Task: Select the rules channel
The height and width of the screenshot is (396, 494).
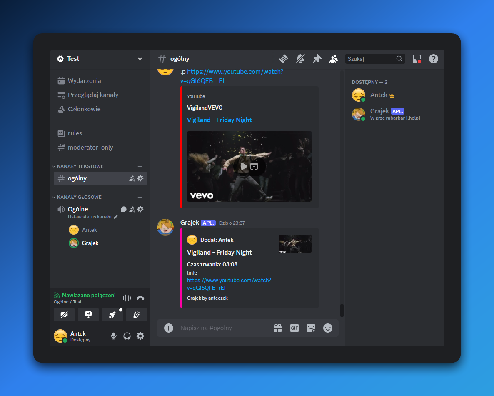Action: pos(100,133)
